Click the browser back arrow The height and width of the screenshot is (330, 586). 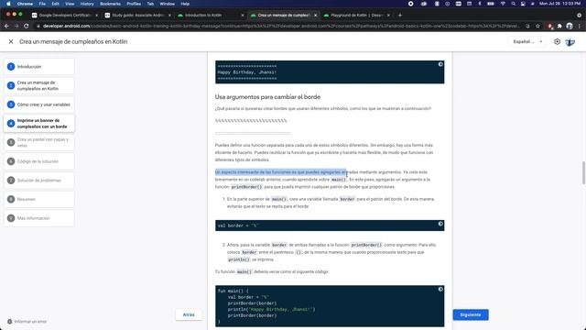point(6,26)
